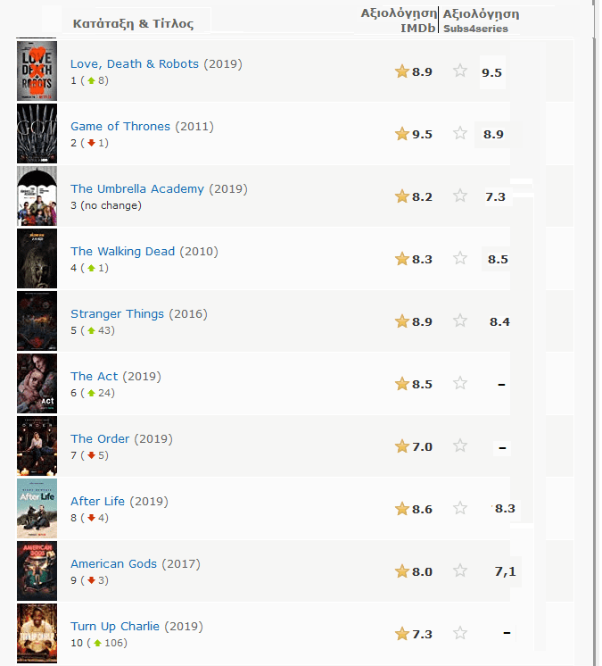The height and width of the screenshot is (666, 602).
Task: Open the Love, Death & Robots title link
Action: click(x=136, y=63)
